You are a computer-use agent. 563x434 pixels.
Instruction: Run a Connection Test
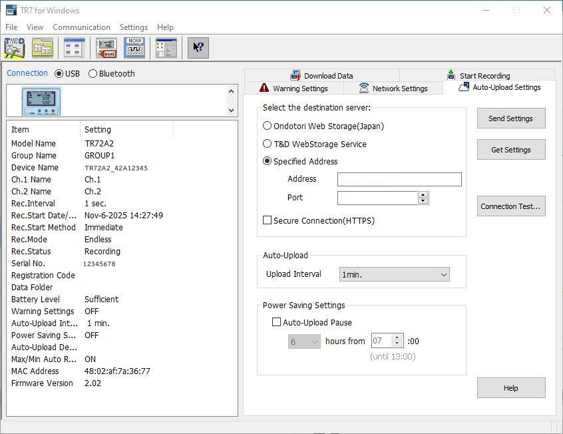pyautogui.click(x=510, y=206)
